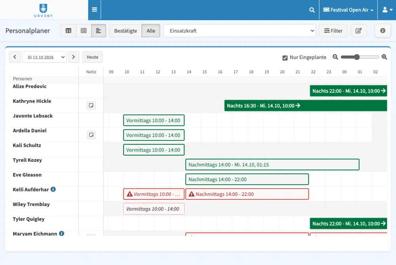The width and height of the screenshot is (396, 265).
Task: Toggle the Nur Eingeplante checkbox
Action: (285, 58)
